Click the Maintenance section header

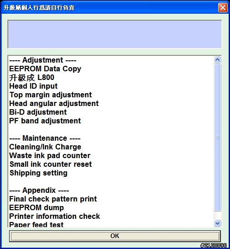pos(45,138)
